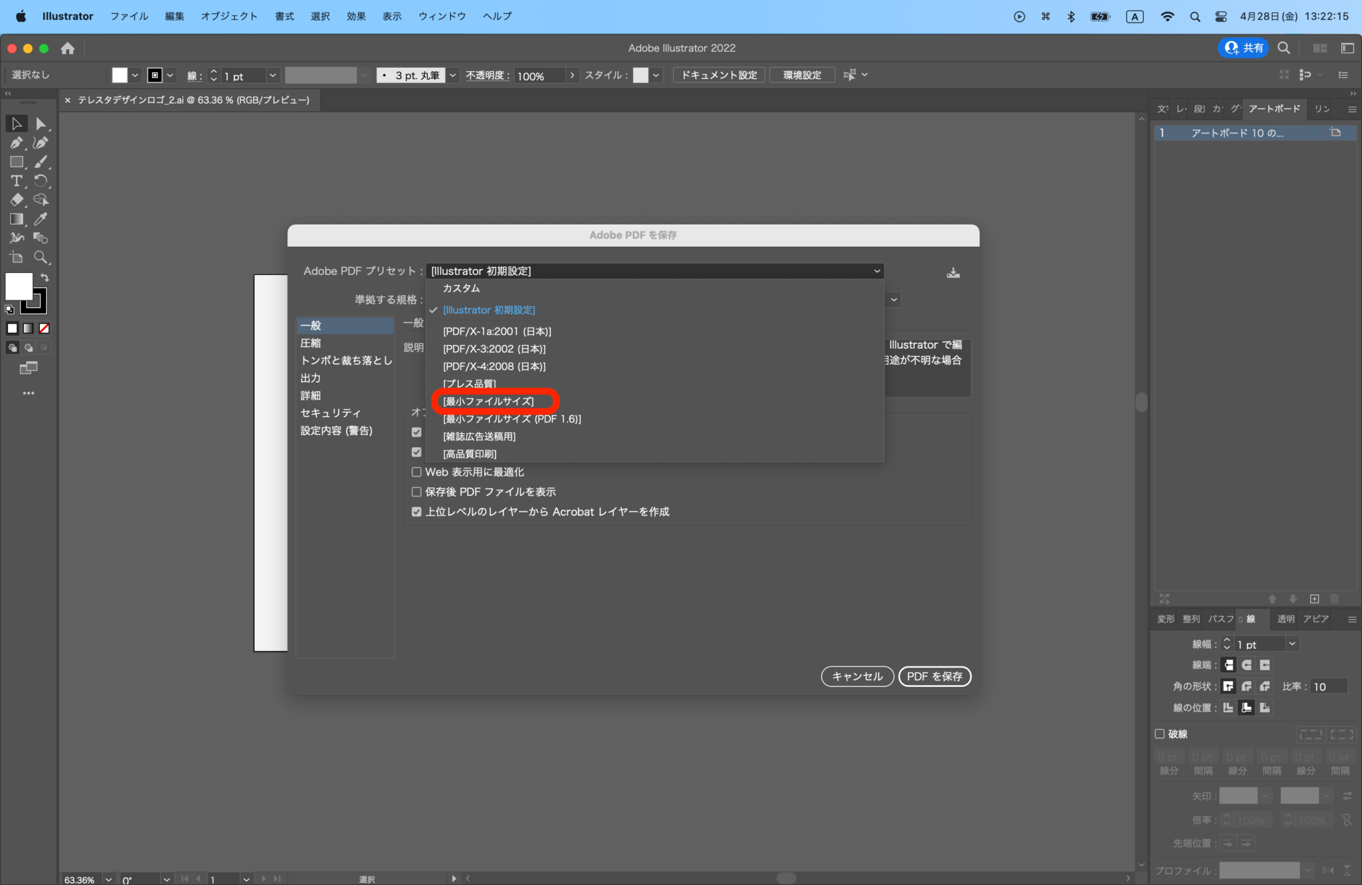Click the download preset icon in the PDF dialog
The image size is (1362, 885).
(954, 272)
